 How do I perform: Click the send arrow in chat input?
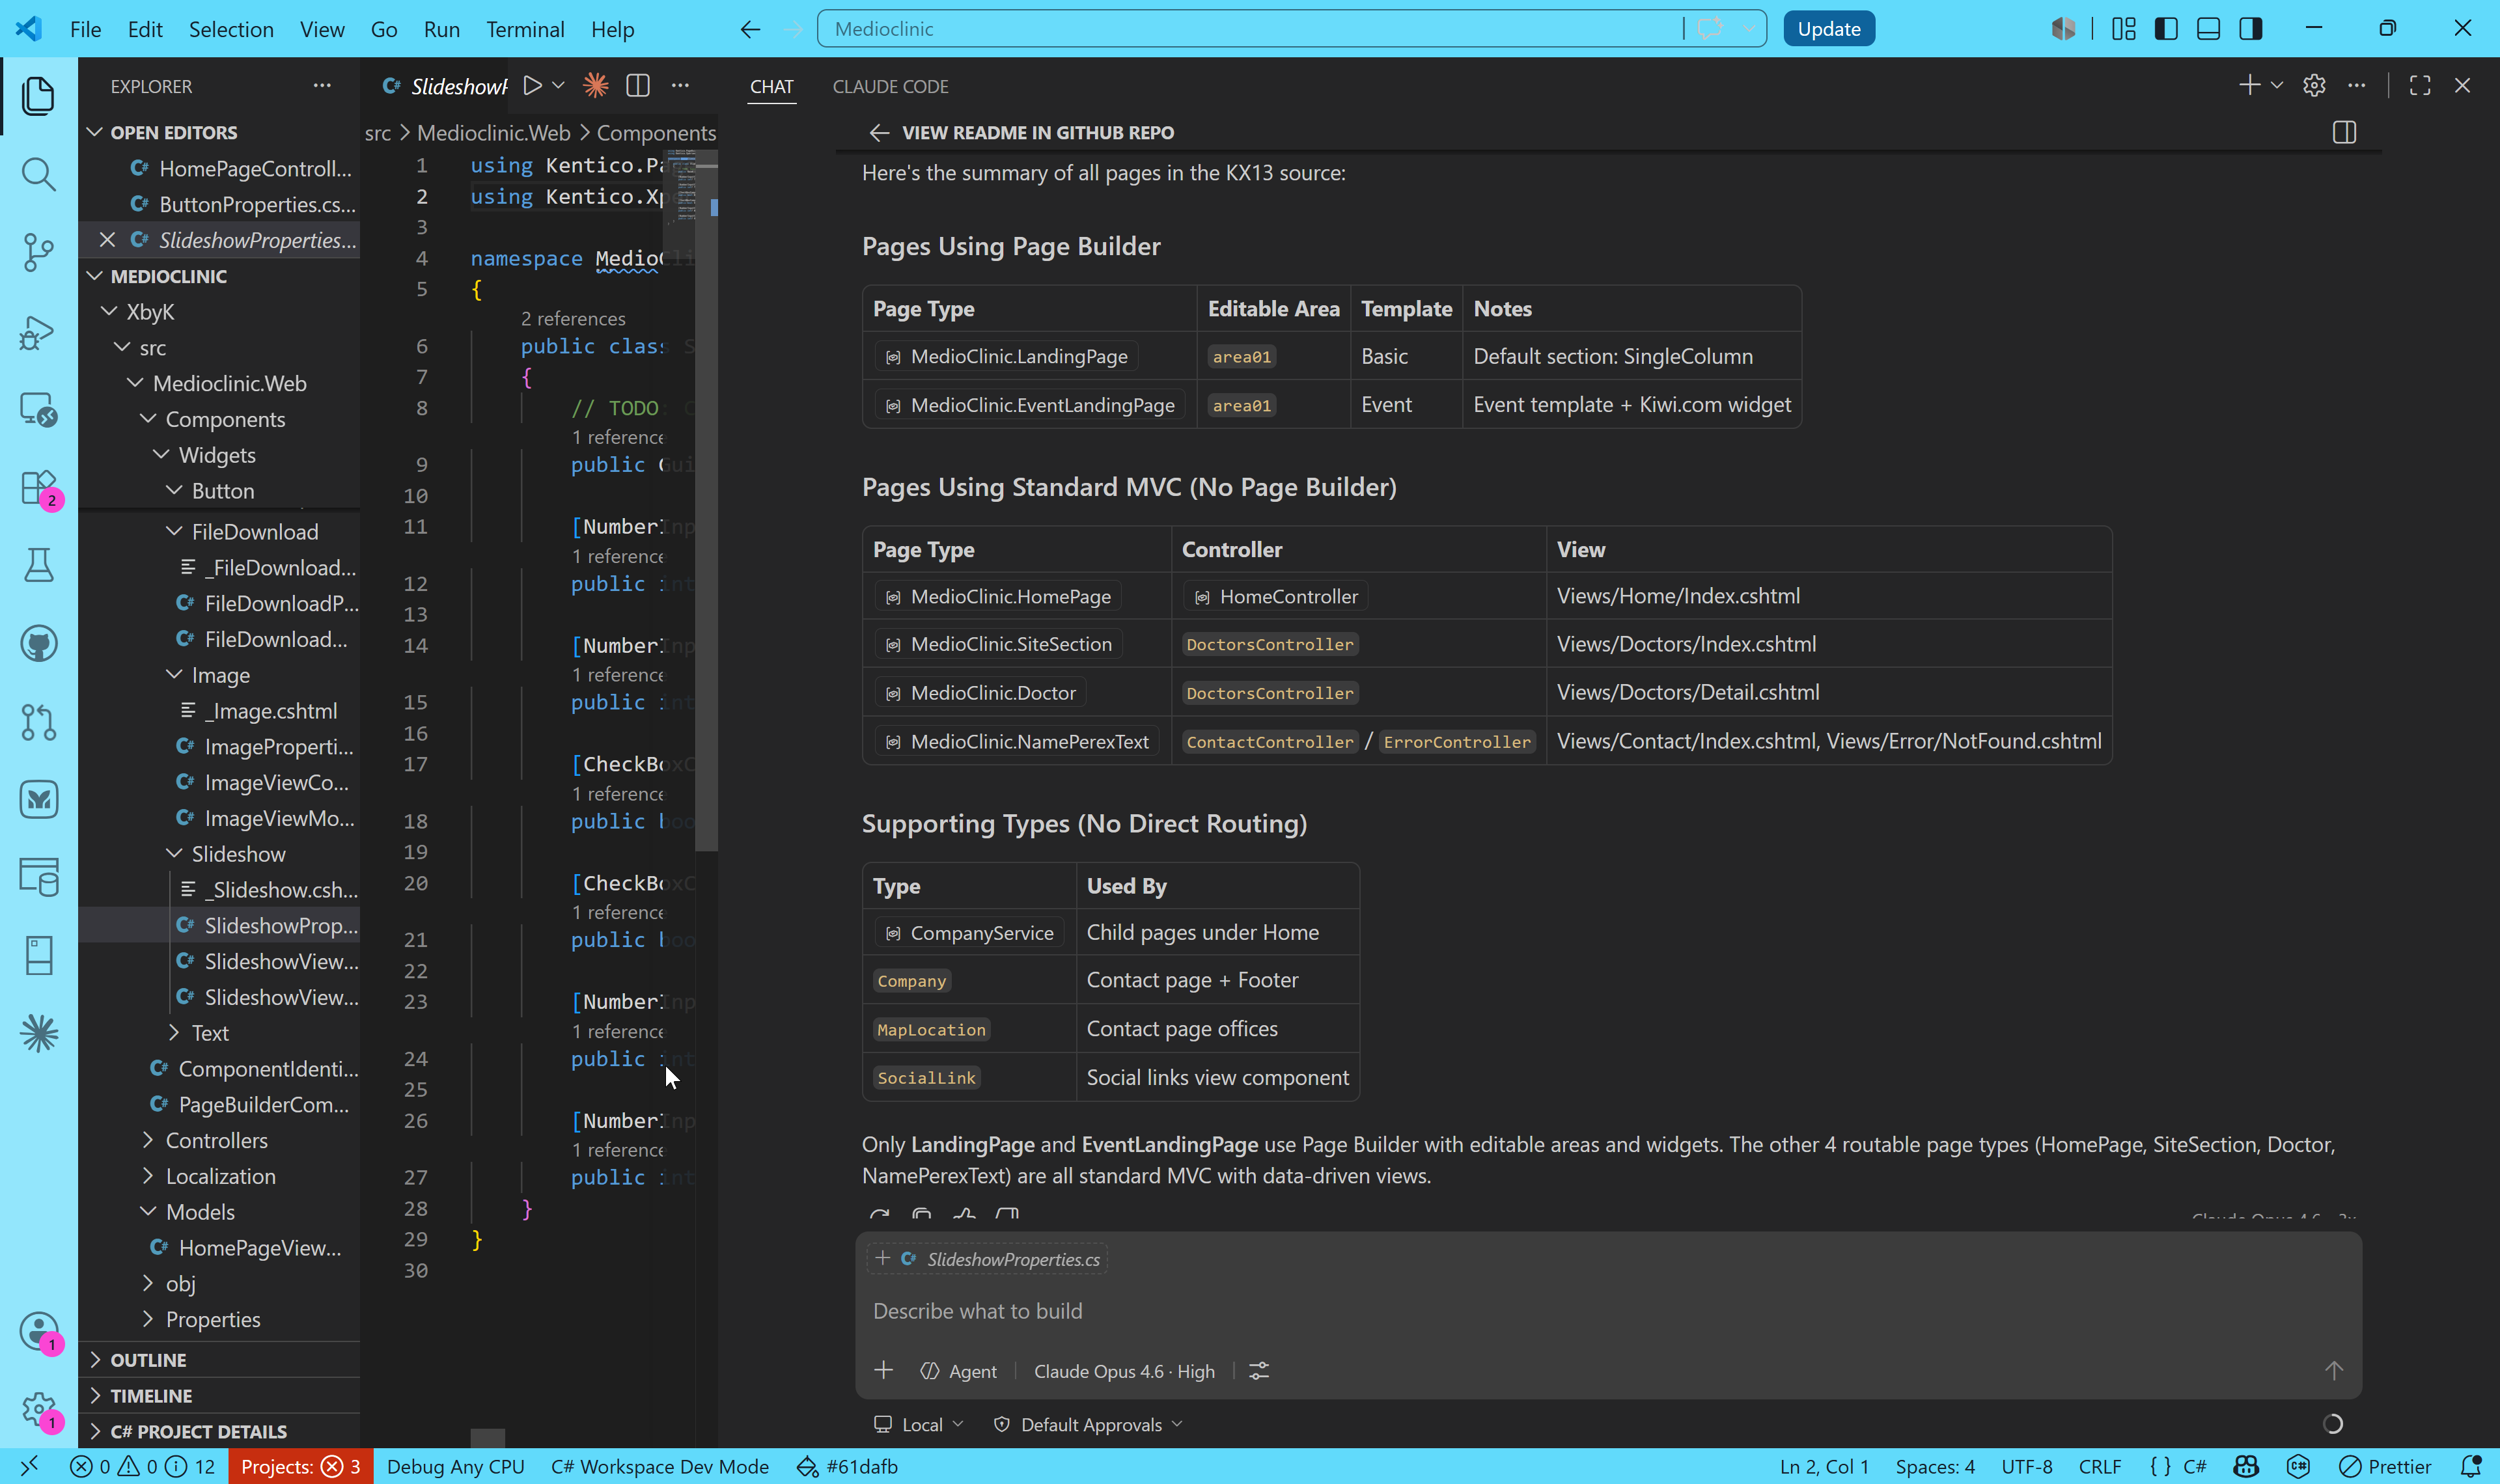2334,1371
